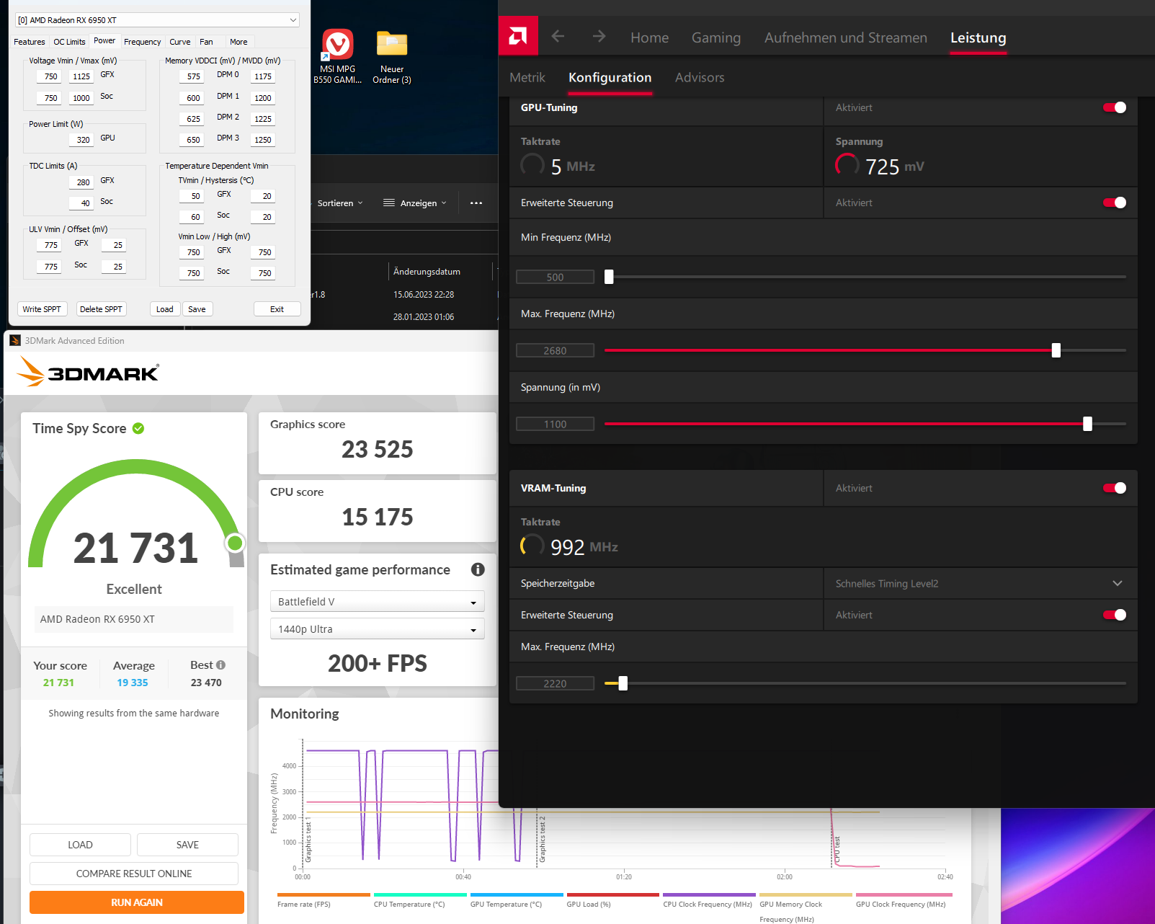Click Spannung (in mV) slider handle

click(1087, 424)
